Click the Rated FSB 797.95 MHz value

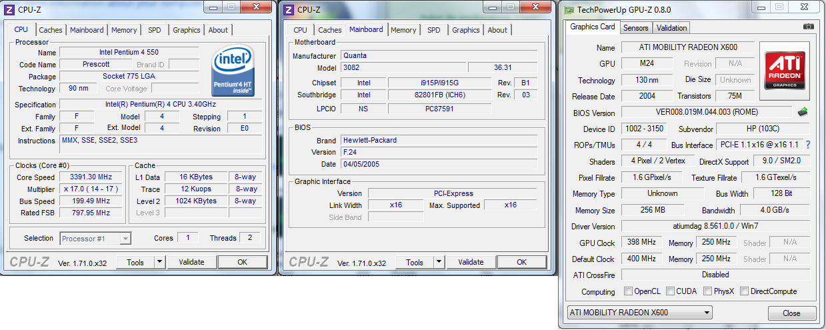tap(90, 213)
